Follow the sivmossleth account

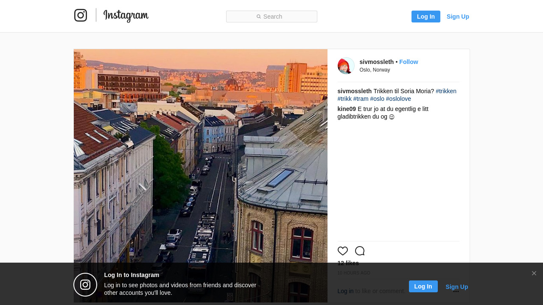(x=409, y=62)
